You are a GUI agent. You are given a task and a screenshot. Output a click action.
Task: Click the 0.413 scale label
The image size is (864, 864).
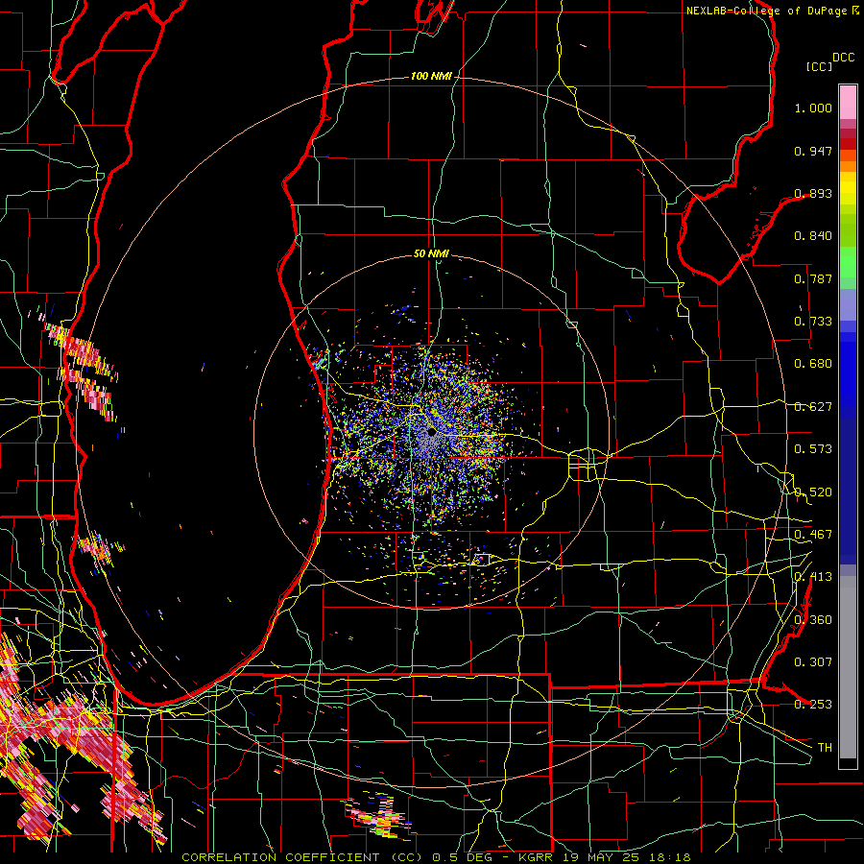click(813, 577)
